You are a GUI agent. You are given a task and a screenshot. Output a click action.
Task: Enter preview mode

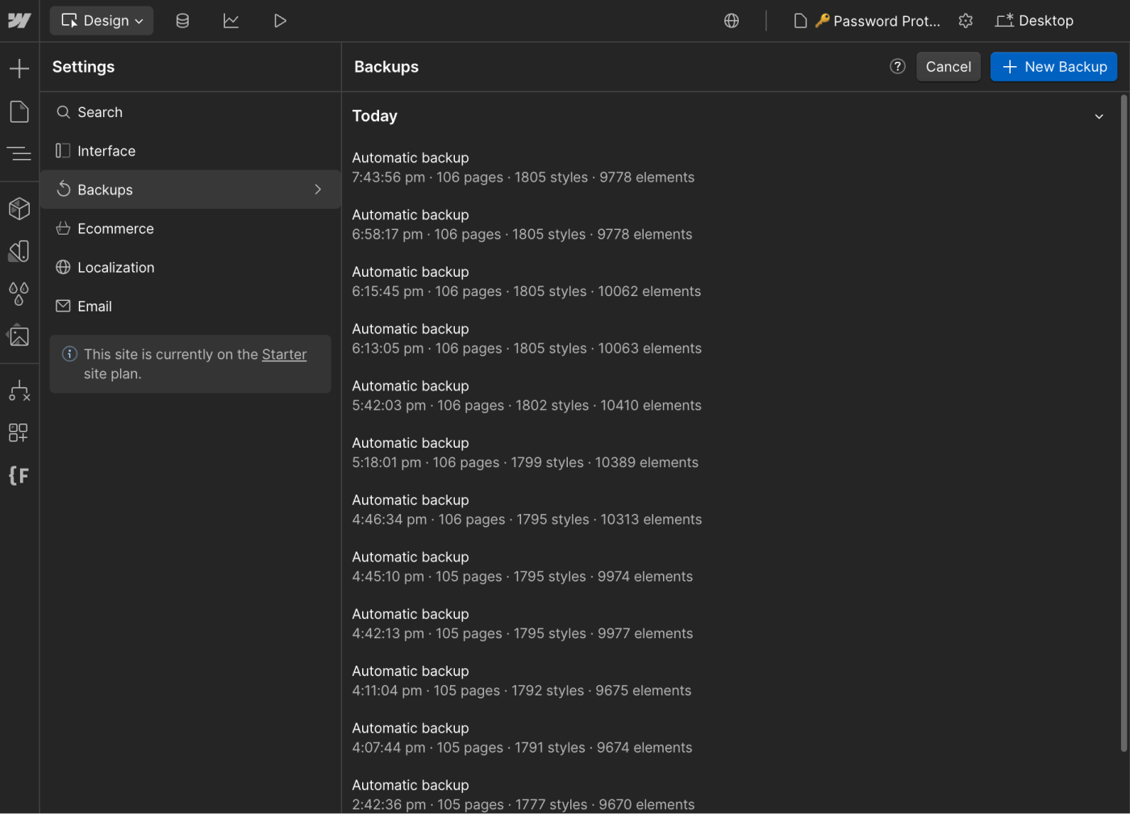coord(280,20)
